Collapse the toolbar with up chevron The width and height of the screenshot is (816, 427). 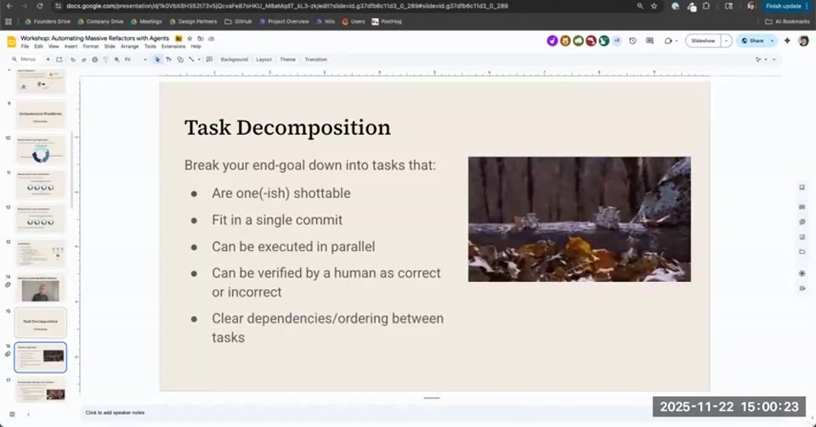(773, 59)
